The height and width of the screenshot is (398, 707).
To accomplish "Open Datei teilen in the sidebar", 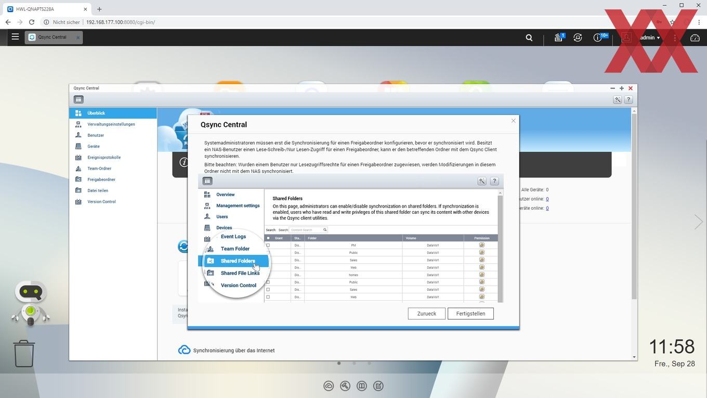I will 113,190.
